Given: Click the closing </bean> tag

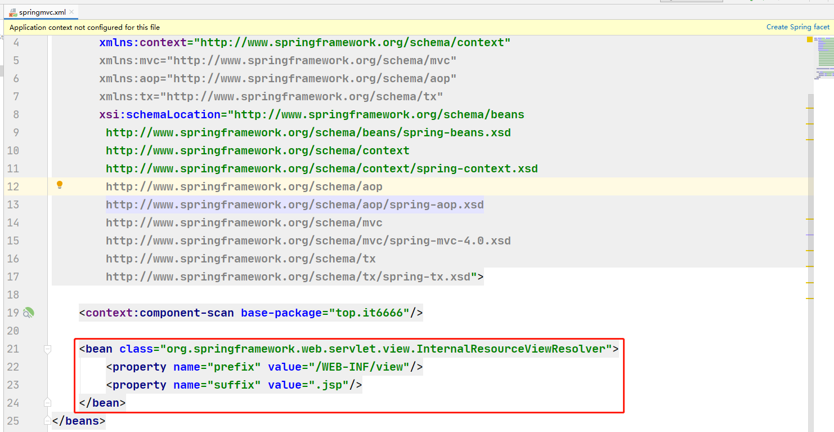Looking at the screenshot, I should [102, 403].
